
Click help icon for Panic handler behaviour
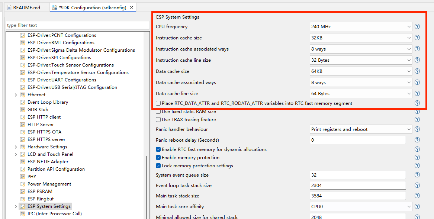click(417, 129)
